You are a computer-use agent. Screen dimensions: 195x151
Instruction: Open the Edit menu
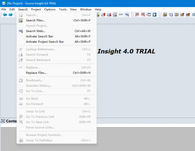tap(12, 9)
